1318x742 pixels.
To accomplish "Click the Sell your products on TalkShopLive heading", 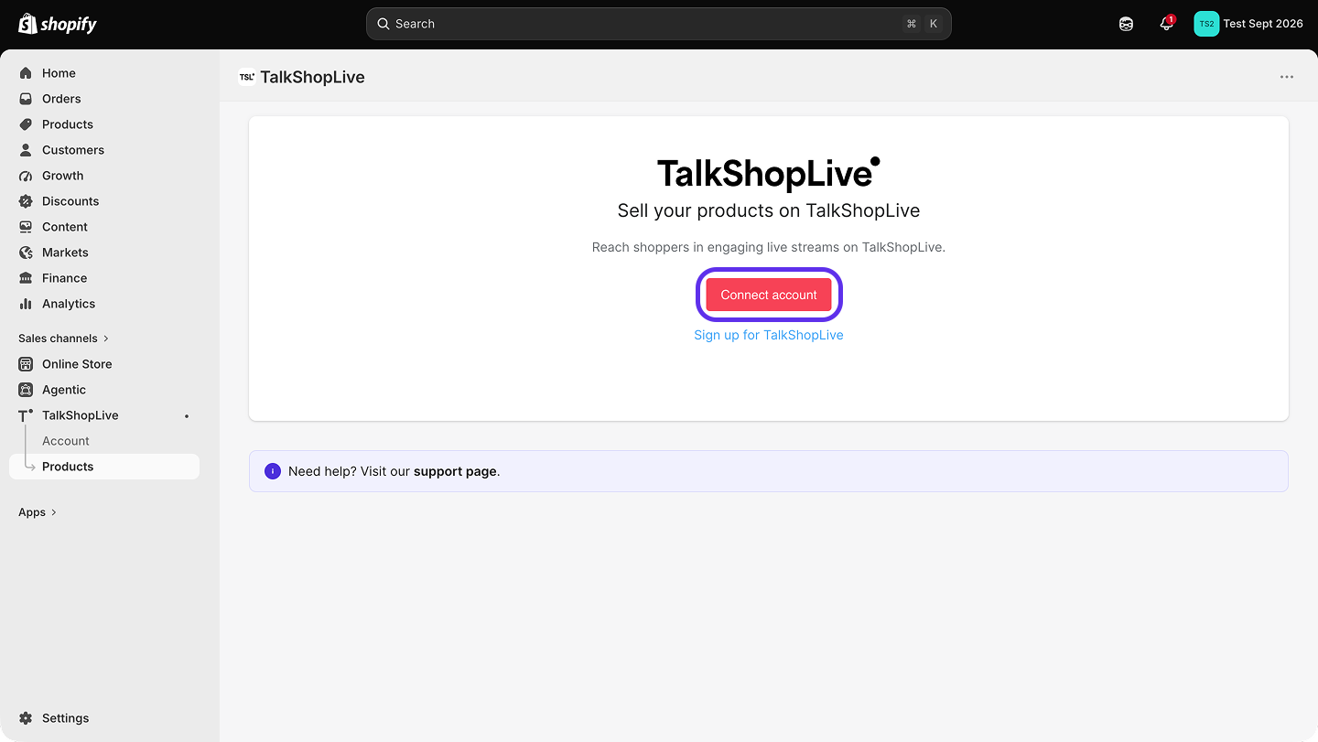I will click(769, 210).
